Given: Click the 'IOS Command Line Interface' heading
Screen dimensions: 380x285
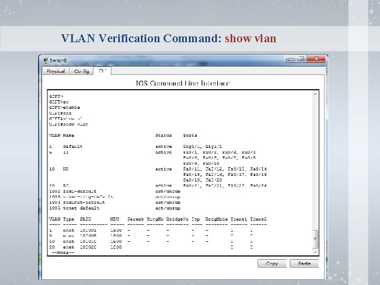Looking at the screenshot, I should [183, 83].
